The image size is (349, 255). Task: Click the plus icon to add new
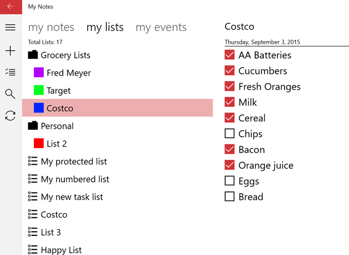click(x=10, y=51)
